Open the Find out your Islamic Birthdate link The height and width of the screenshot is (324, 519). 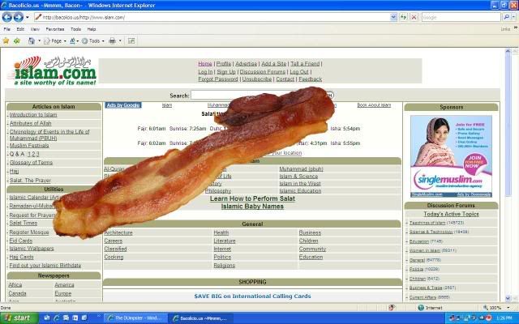(x=45, y=266)
